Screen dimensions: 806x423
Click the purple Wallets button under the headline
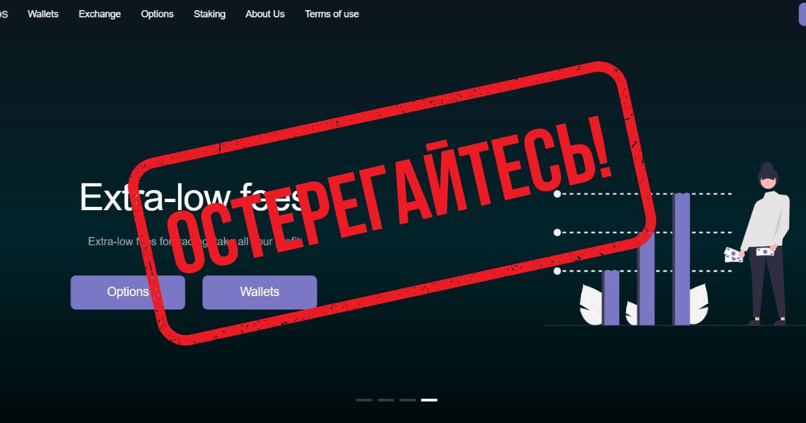click(259, 292)
